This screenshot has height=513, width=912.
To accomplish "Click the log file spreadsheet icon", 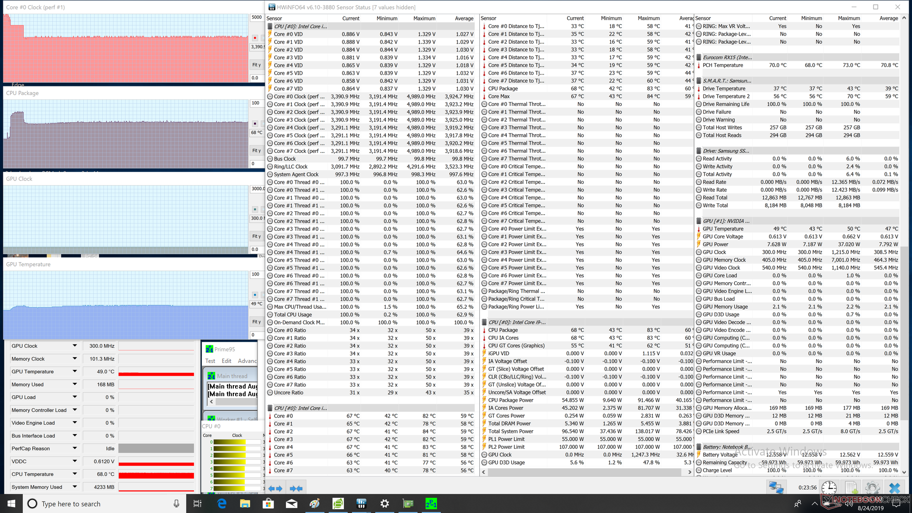I will coord(851,488).
